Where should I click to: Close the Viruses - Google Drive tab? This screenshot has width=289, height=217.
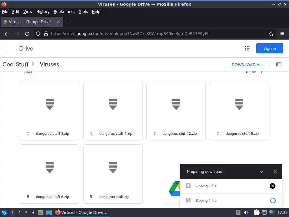tap(58, 22)
